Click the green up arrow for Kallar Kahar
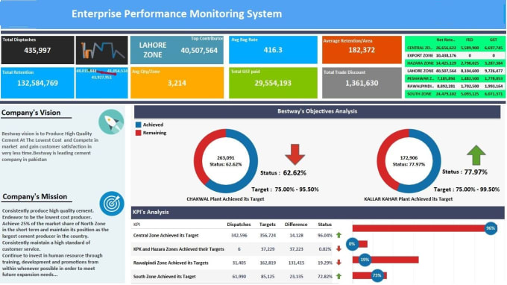 [476, 155]
